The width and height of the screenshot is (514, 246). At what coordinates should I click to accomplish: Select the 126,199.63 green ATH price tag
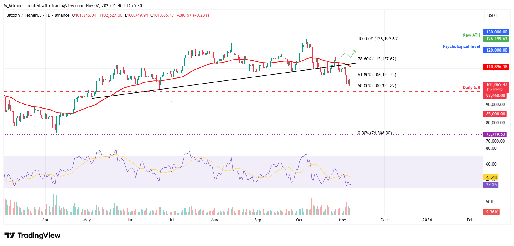pyautogui.click(x=496, y=39)
